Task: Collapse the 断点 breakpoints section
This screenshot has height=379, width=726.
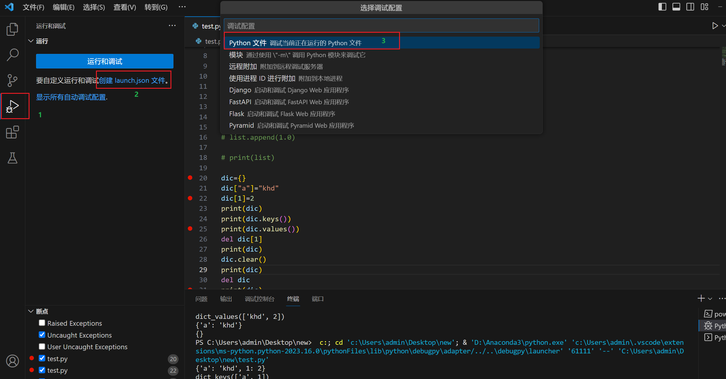Action: click(31, 311)
